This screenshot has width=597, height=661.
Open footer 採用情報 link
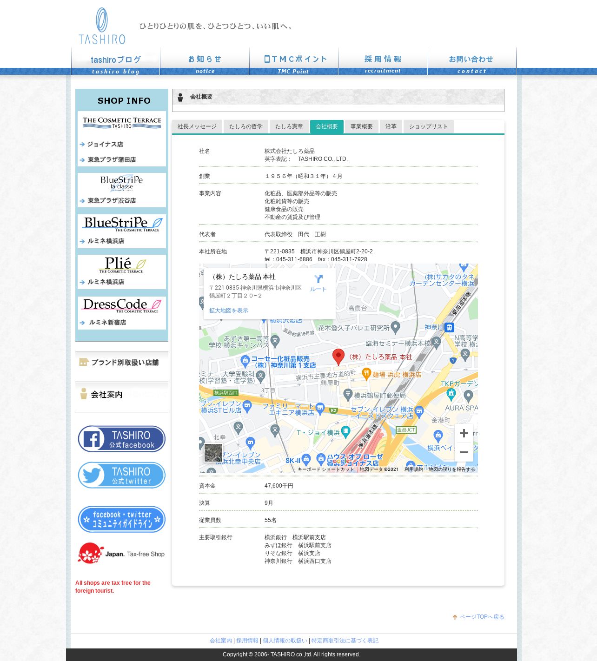click(x=247, y=641)
